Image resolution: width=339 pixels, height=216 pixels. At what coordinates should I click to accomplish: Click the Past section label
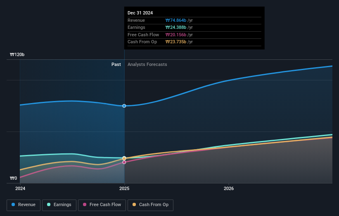pyautogui.click(x=116, y=64)
